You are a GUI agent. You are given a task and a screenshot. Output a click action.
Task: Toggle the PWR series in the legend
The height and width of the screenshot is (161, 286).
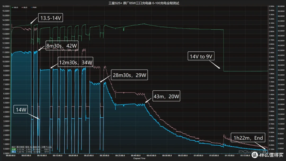tap(34, 7)
